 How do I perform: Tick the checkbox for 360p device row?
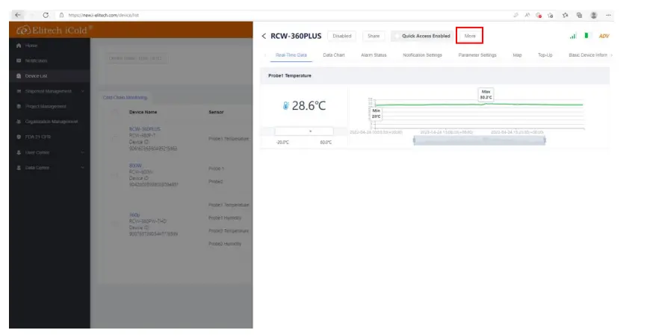(115, 224)
